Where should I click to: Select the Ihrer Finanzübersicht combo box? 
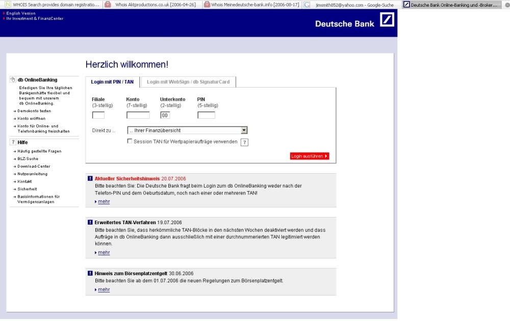click(187, 130)
